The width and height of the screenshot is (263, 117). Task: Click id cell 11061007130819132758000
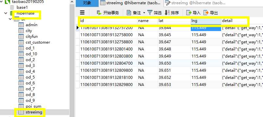pyautogui.click(x=109, y=35)
